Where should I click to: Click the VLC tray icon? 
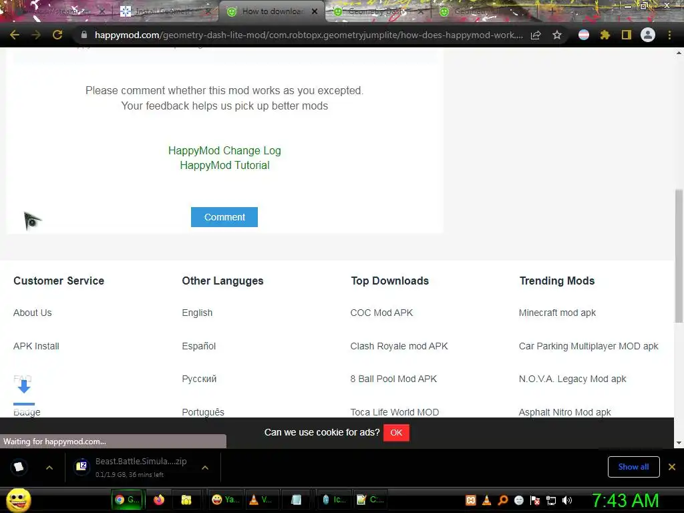pos(486,500)
